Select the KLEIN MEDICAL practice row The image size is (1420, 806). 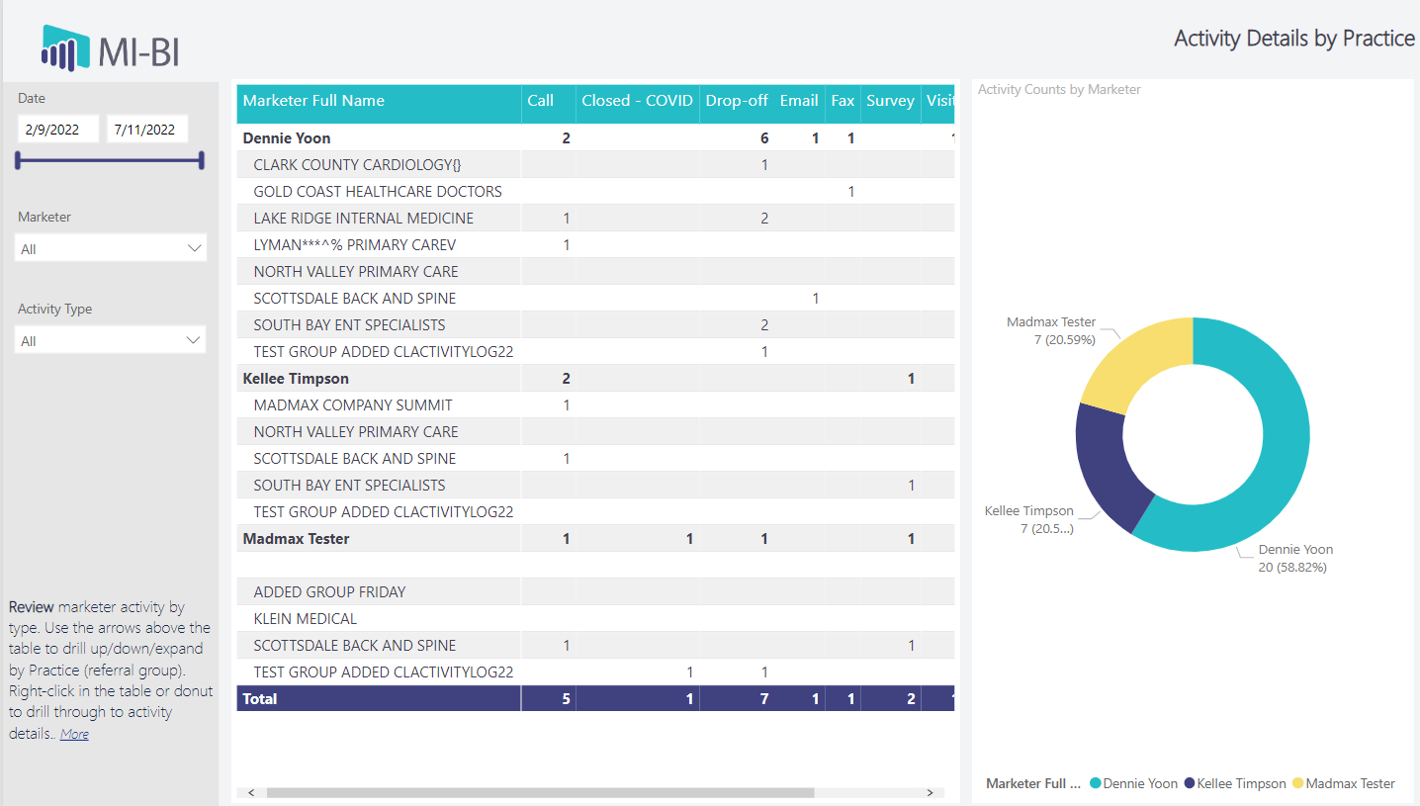click(x=305, y=619)
